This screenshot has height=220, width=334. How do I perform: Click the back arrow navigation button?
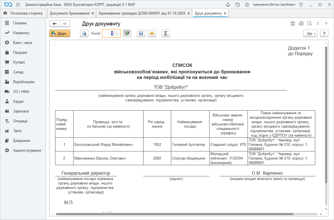point(55,24)
